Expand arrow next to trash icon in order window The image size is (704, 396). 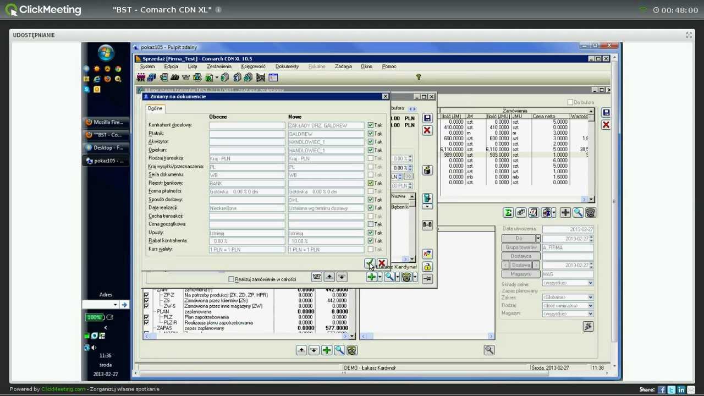(415, 277)
